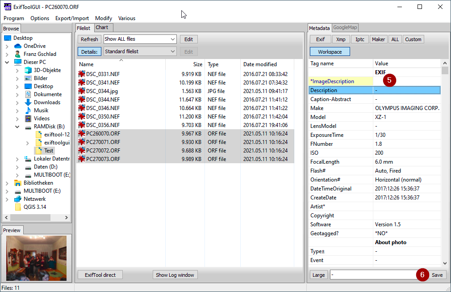The height and width of the screenshot is (292, 451).
Task: Click the ExifTool direct button
Action: click(100, 275)
